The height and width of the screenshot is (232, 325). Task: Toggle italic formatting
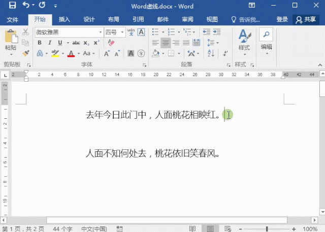tap(50, 43)
